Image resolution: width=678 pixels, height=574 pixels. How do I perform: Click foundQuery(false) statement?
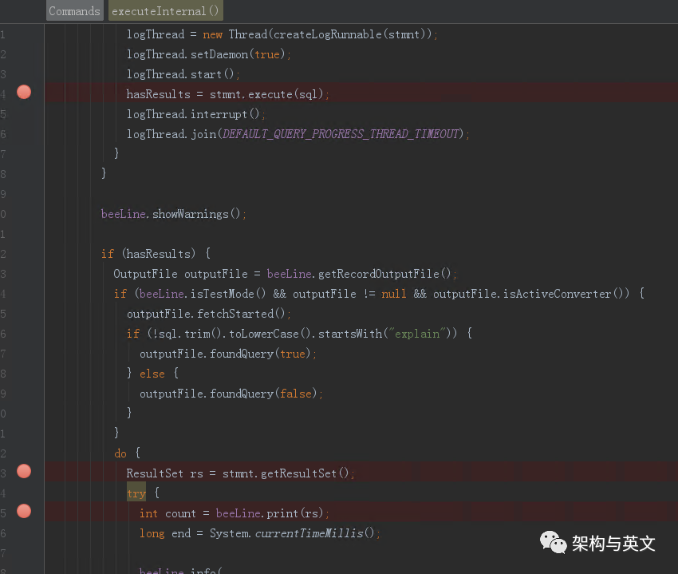(x=231, y=394)
